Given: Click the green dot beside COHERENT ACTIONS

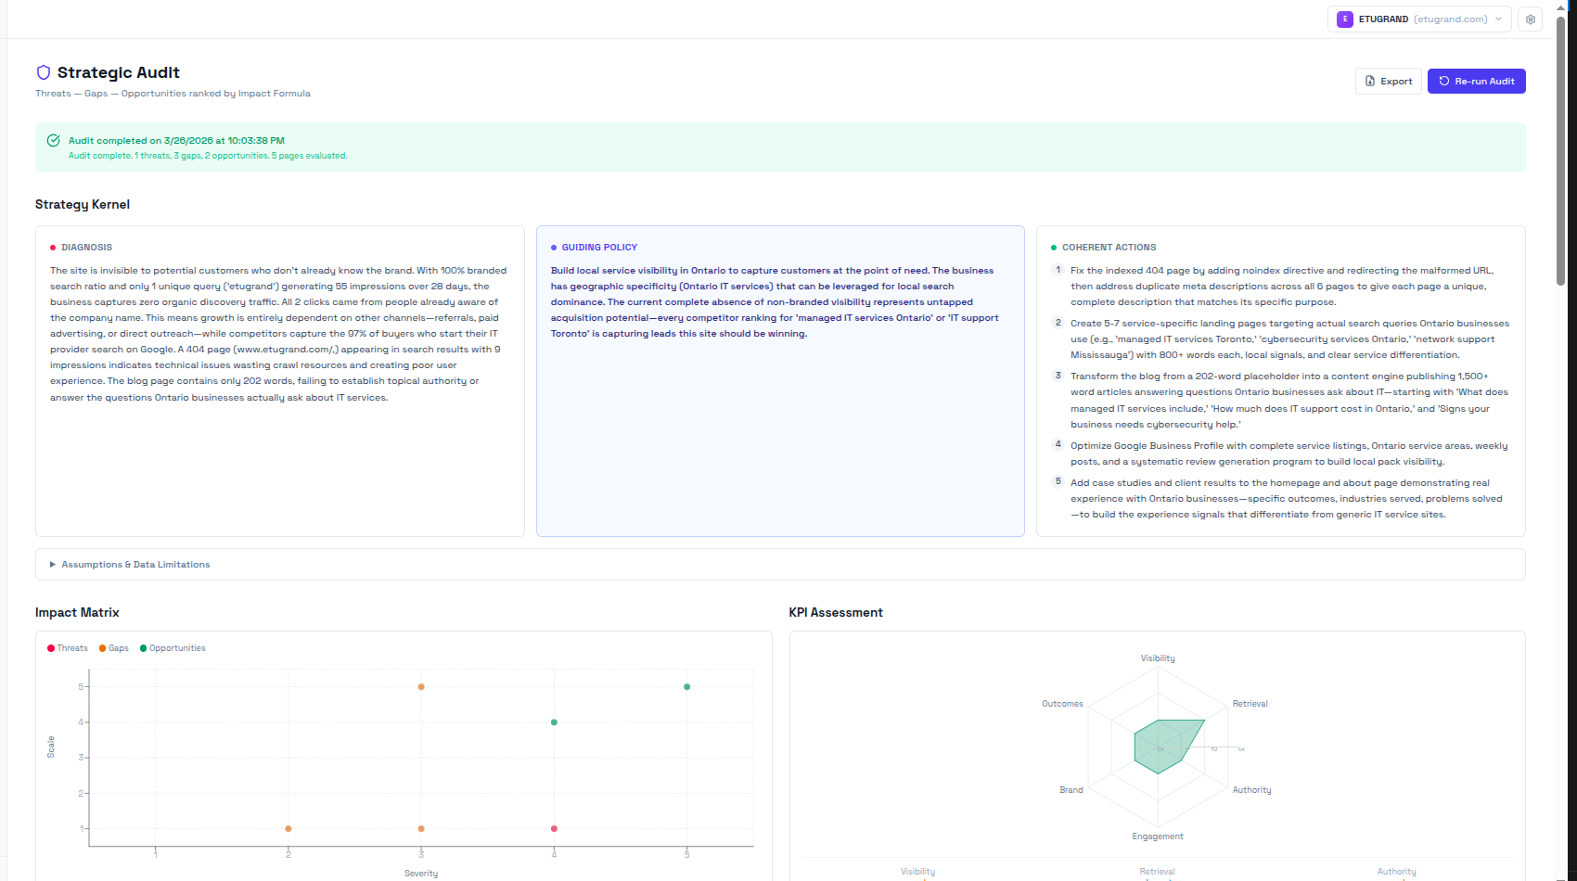Looking at the screenshot, I should (1055, 246).
